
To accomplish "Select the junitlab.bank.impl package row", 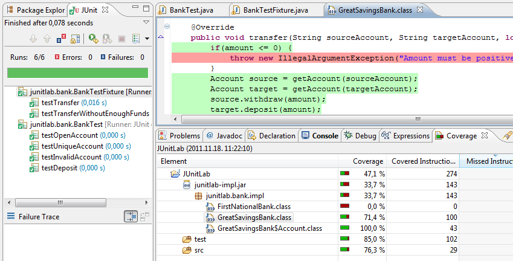I will [x=335, y=196].
